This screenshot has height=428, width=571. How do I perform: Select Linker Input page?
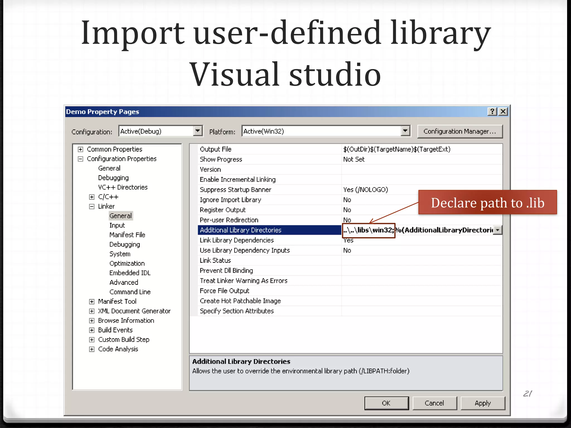pos(117,225)
